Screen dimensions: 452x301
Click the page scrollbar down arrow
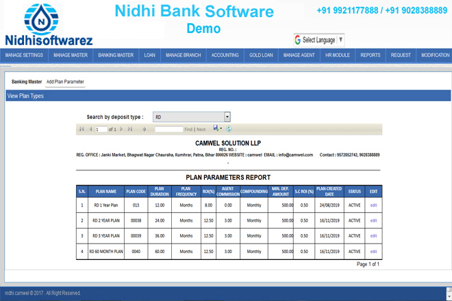449,296
